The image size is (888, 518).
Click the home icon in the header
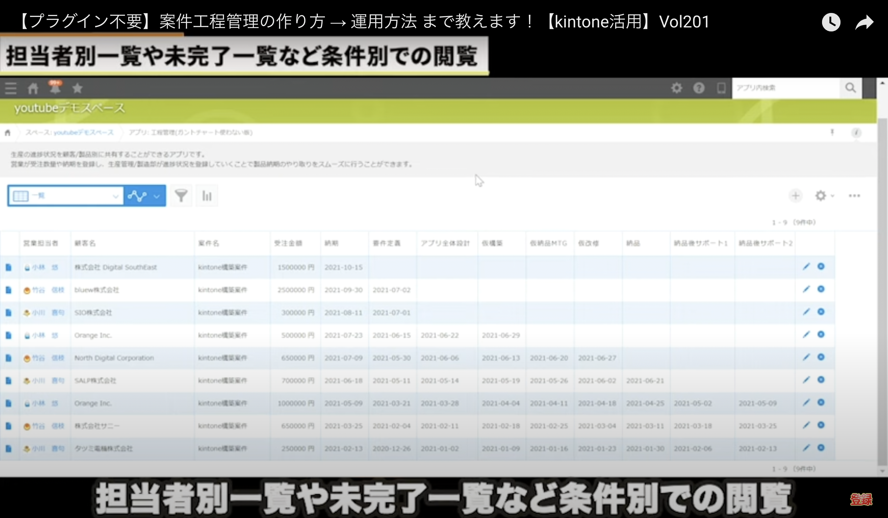click(33, 88)
